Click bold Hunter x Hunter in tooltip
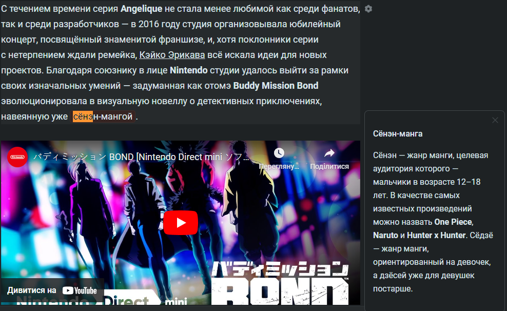This screenshot has width=507, height=311. pyautogui.click(x=436, y=236)
